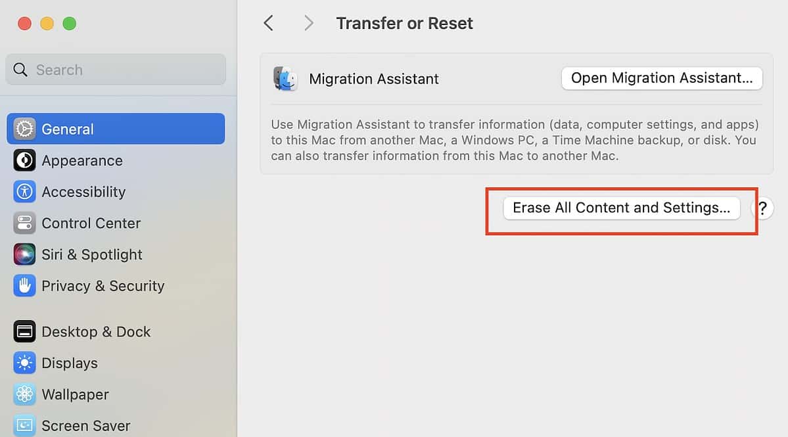Click the Accessibility icon in sidebar
This screenshot has height=437, width=788.
click(25, 192)
